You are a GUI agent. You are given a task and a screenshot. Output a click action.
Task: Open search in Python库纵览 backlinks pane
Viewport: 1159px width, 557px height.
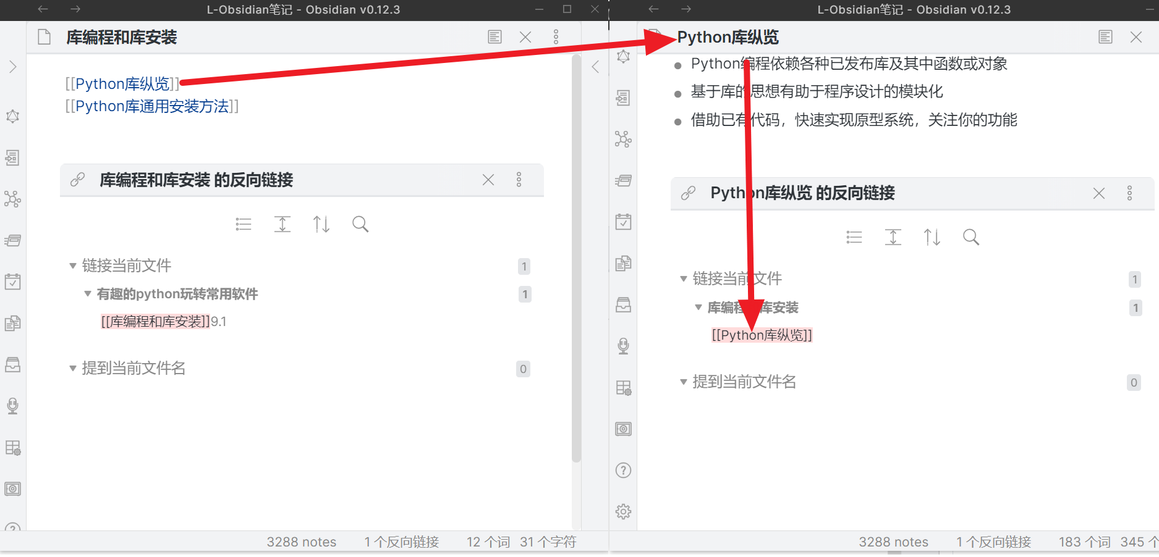tap(970, 237)
